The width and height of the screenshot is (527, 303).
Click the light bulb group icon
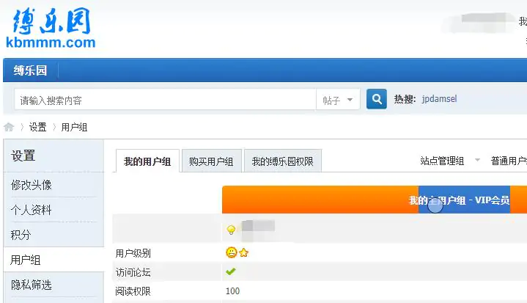[x=231, y=230]
